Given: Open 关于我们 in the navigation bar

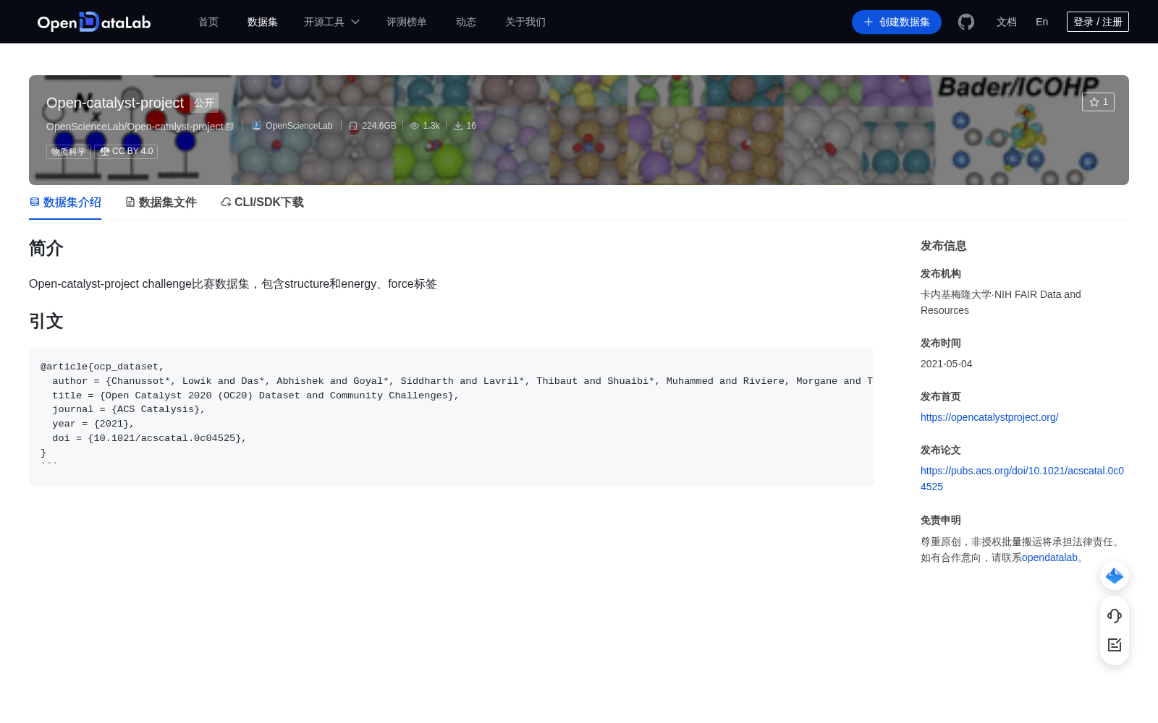Looking at the screenshot, I should pos(525,22).
